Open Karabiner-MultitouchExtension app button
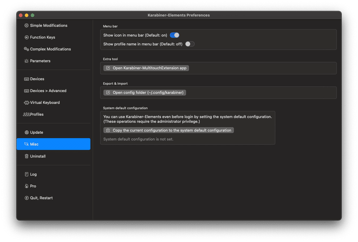 click(146, 68)
